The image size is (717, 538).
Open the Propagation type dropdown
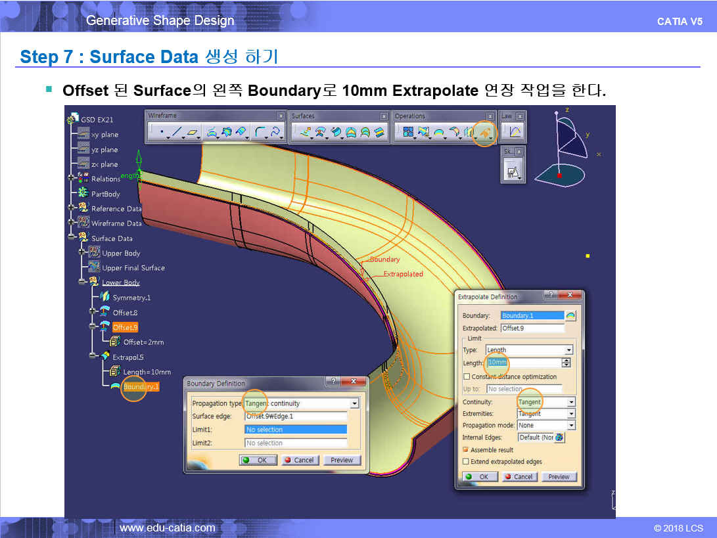(x=354, y=403)
